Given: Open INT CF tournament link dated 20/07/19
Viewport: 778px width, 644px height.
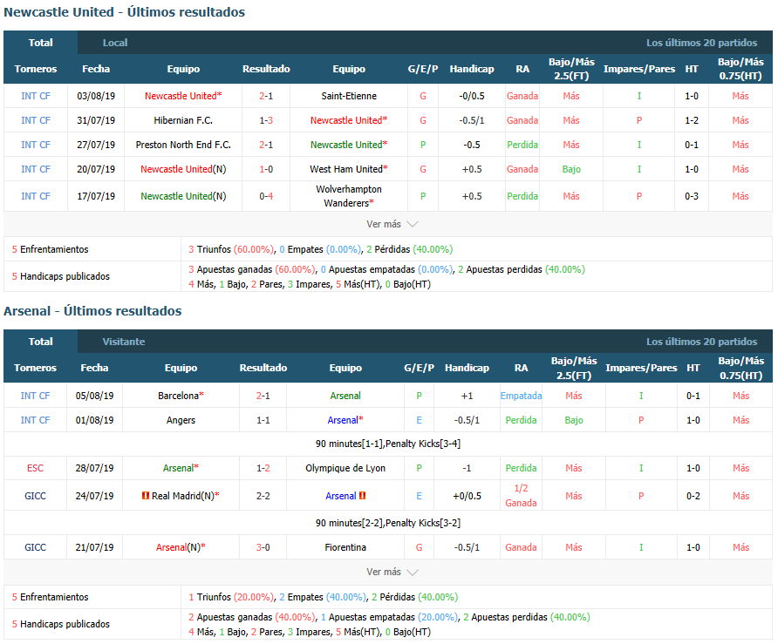Looking at the screenshot, I should (x=36, y=169).
